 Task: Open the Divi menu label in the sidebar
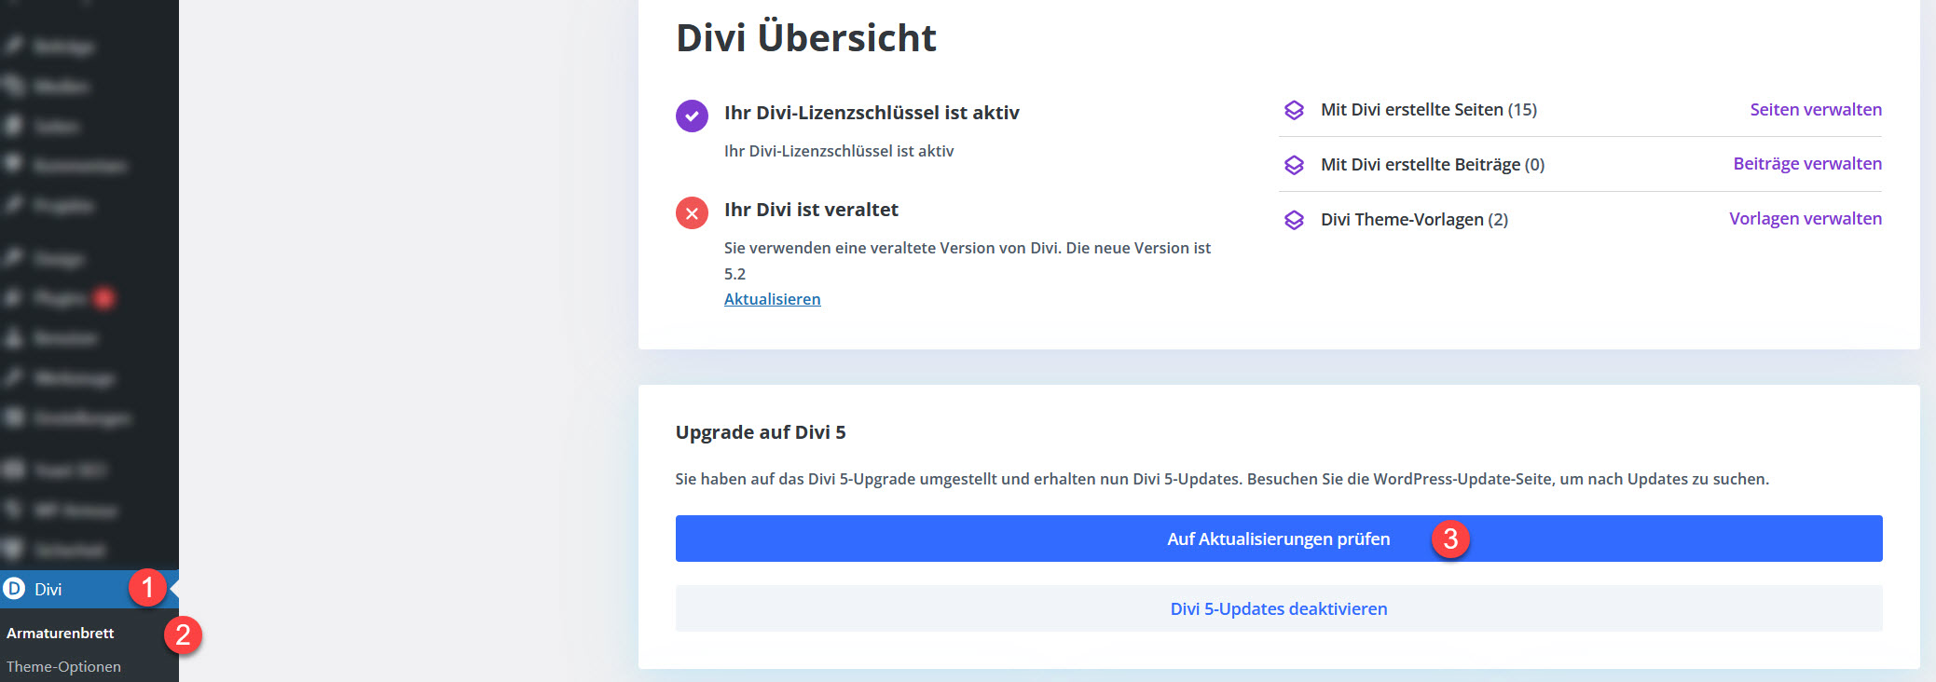click(48, 589)
